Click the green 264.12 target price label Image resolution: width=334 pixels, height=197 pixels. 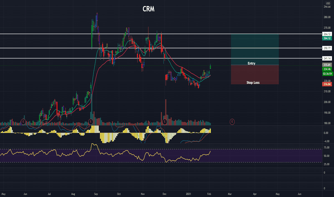click(327, 38)
